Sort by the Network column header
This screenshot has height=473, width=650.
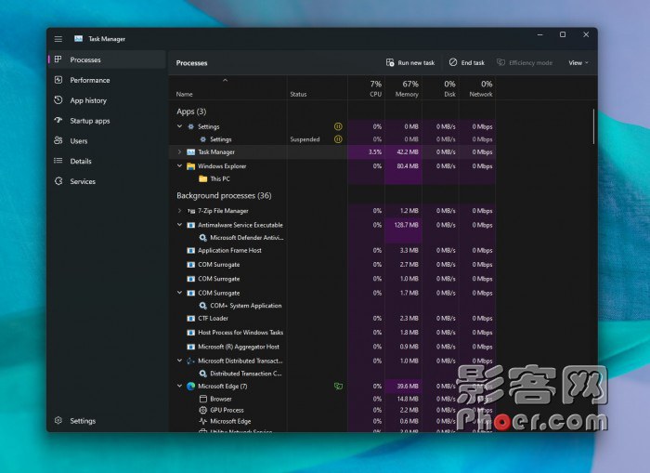[x=477, y=88]
